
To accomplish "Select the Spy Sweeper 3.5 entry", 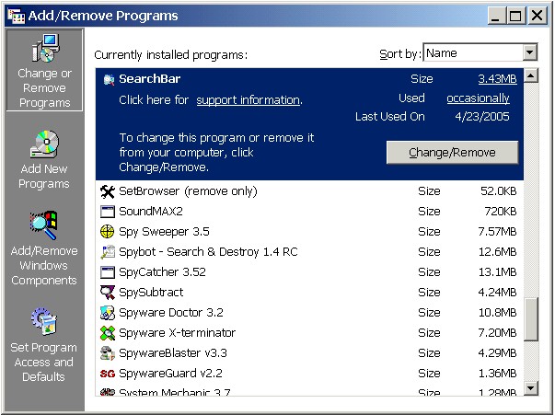I will click(x=309, y=232).
